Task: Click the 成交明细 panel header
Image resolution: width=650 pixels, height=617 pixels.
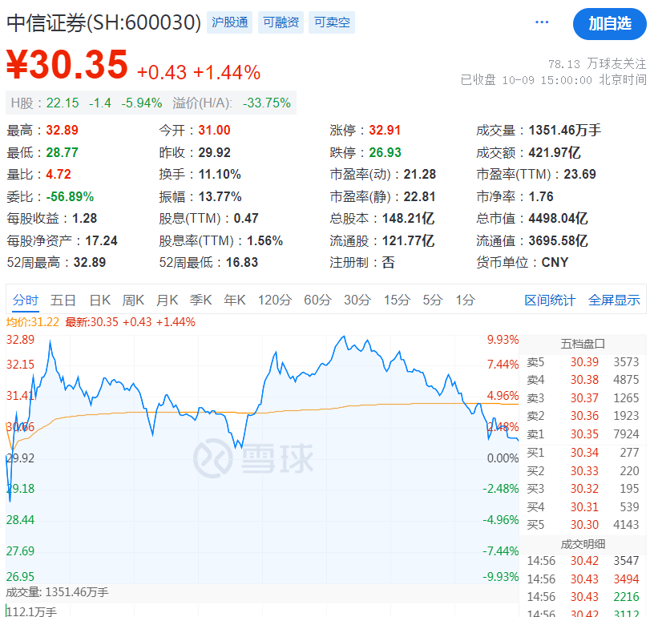Action: (583, 544)
